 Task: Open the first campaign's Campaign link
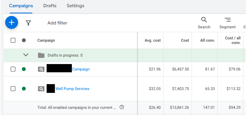(x=81, y=69)
